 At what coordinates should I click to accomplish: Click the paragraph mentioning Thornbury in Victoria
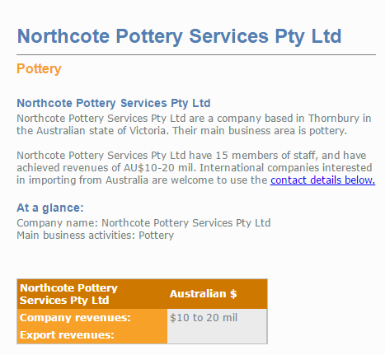(x=194, y=124)
